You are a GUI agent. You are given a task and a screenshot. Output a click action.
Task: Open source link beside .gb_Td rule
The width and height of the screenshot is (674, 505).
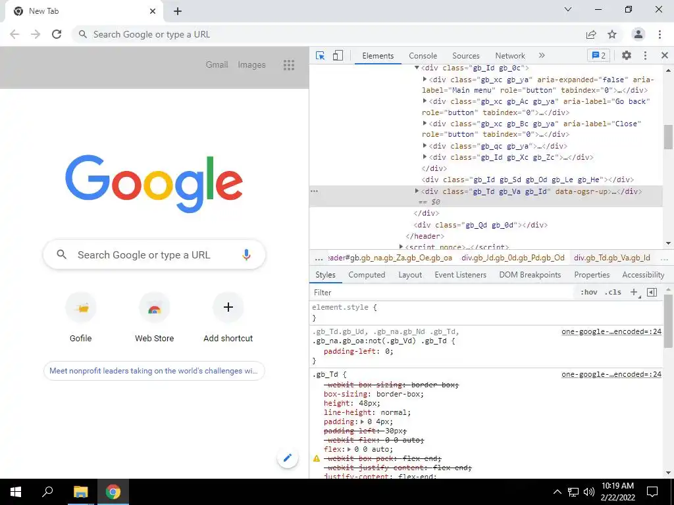click(611, 374)
